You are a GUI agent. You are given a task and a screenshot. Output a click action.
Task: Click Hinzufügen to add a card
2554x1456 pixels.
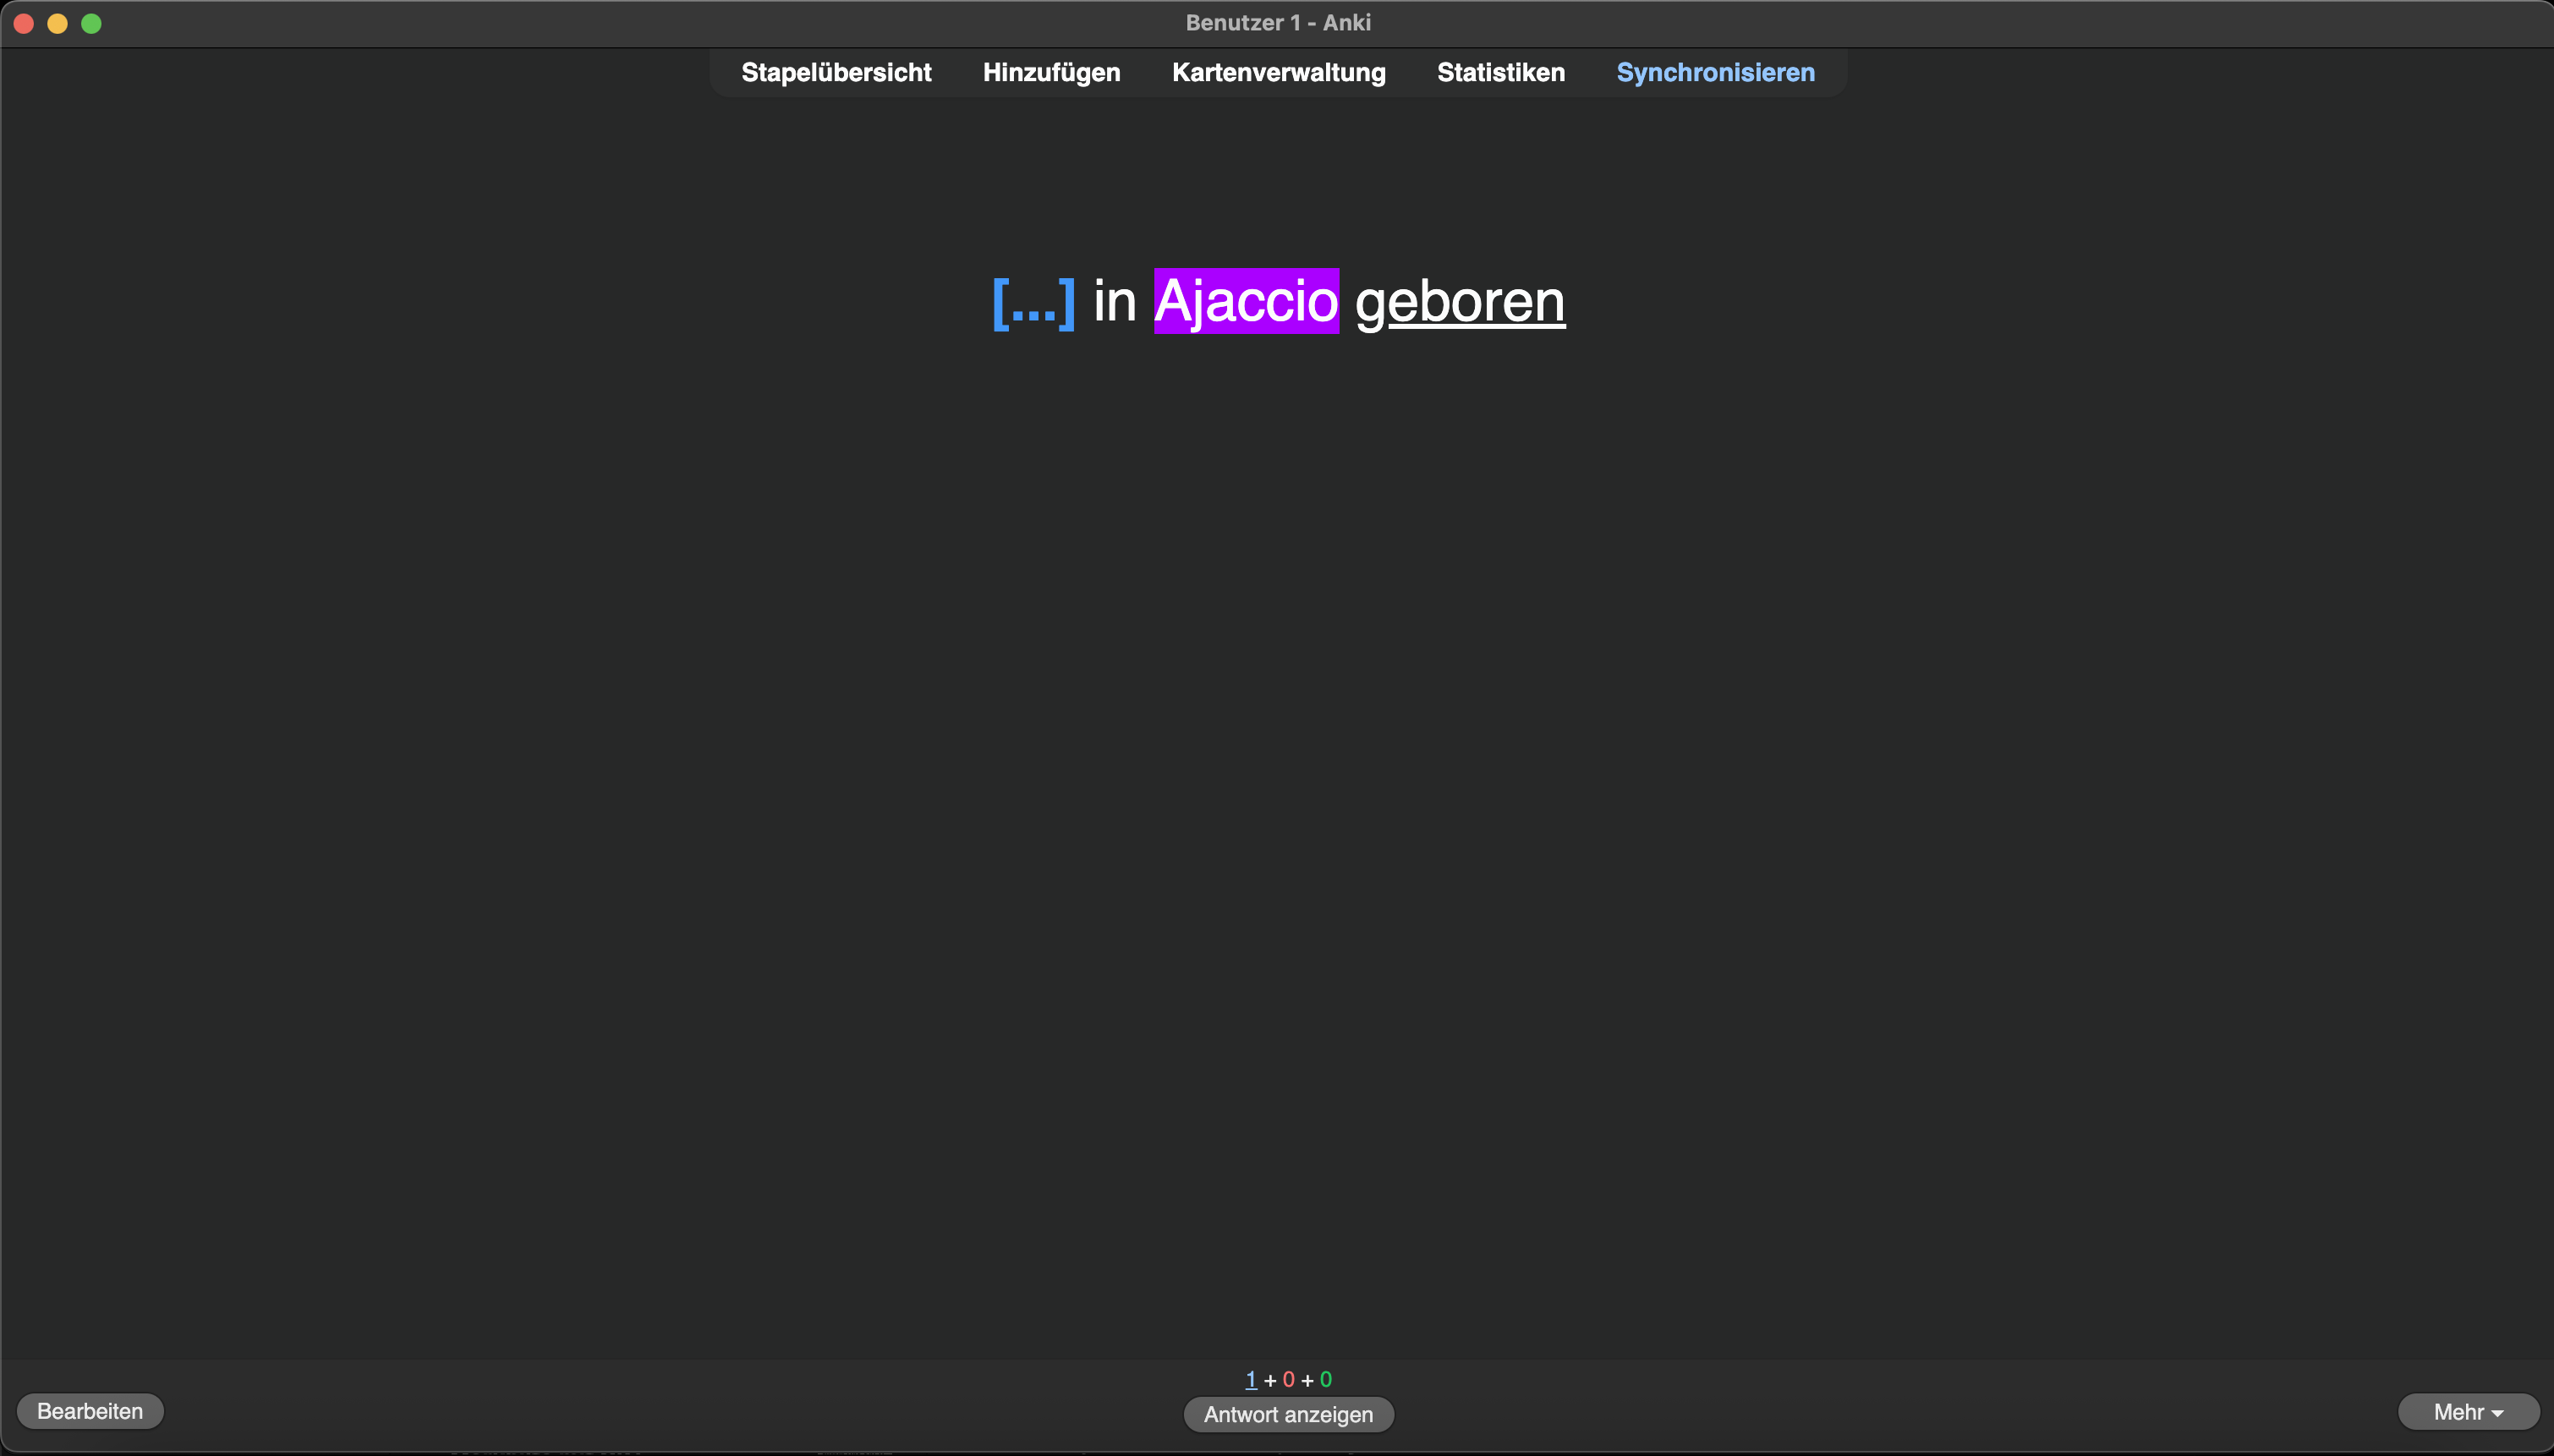1051,72
